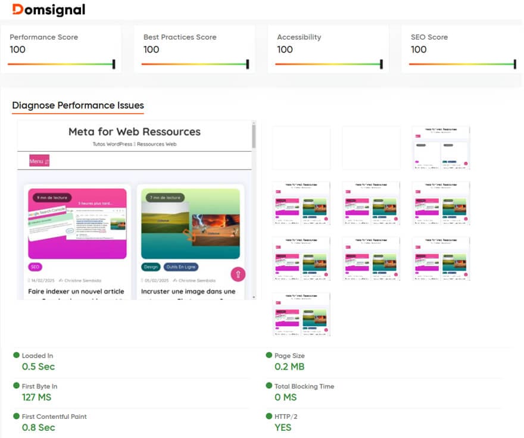Select the Design tag badge
The width and height of the screenshot is (524, 438).
[x=151, y=267]
